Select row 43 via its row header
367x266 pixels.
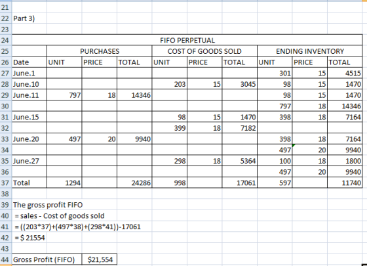pos(5,249)
